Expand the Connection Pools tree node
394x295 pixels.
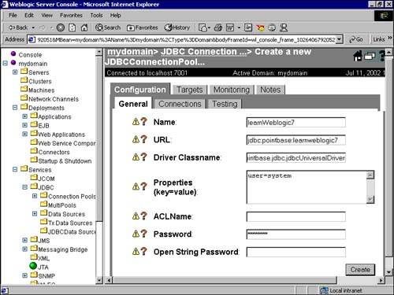pos(35,196)
